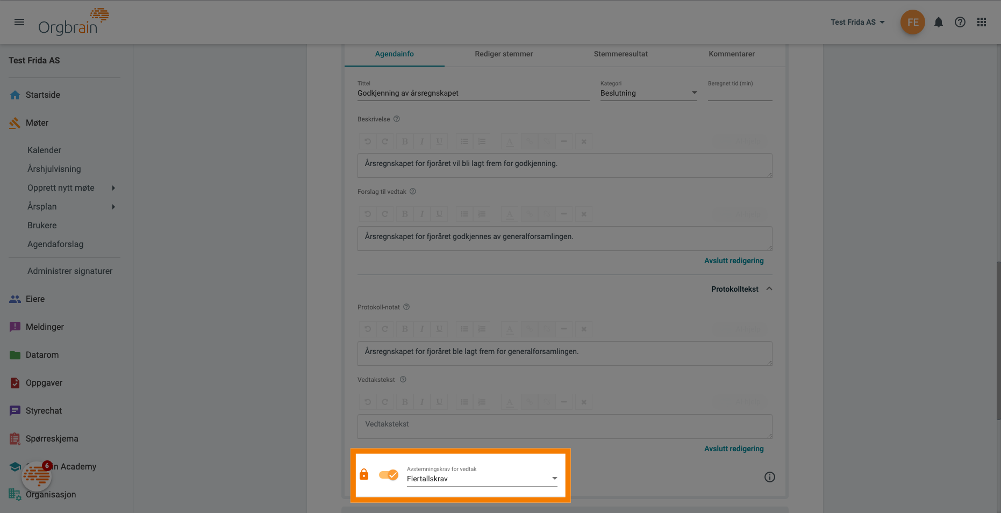Viewport: 1001px width, 513px height.
Task: Click the orange lock icon
Action: point(364,474)
